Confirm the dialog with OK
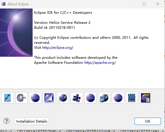 pos(148,121)
